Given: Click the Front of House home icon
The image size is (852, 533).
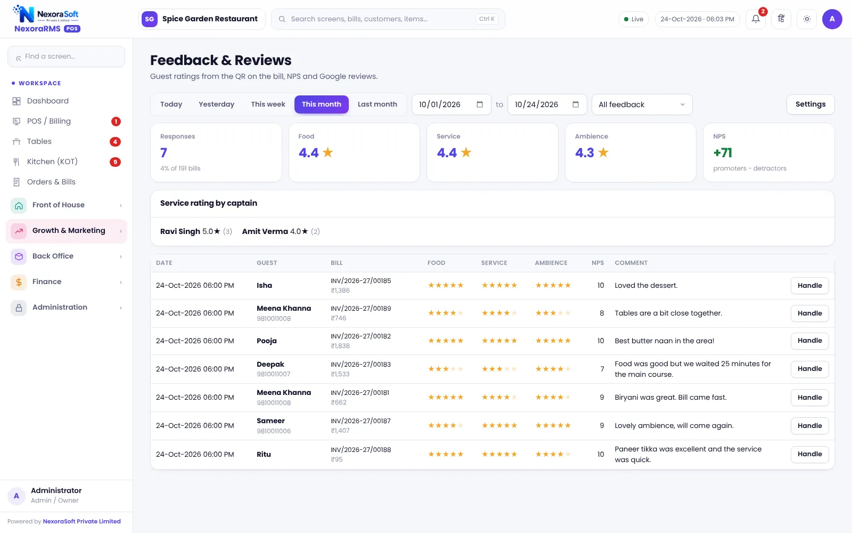Looking at the screenshot, I should pos(19,205).
